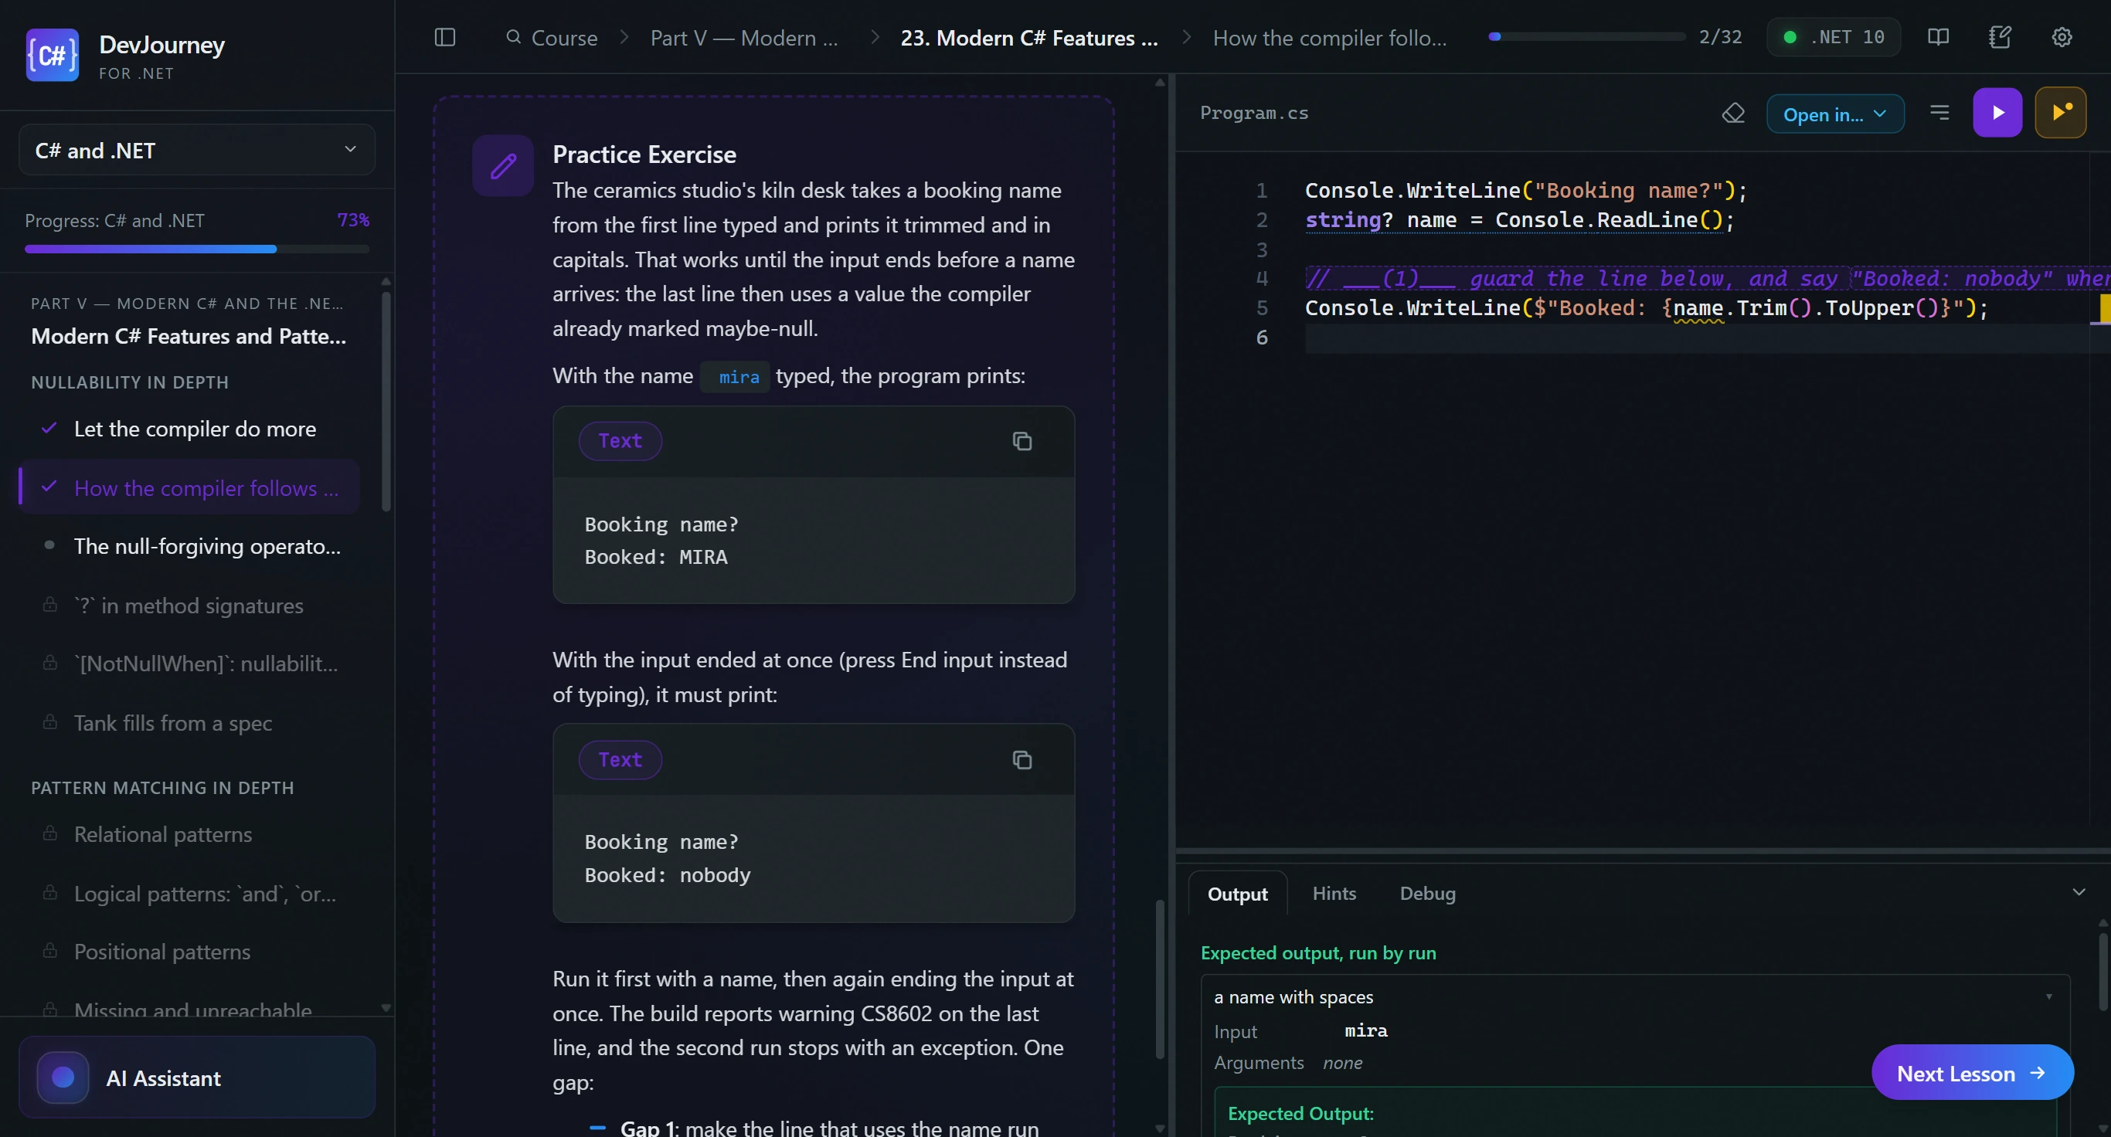Click '23. Modern C# Features ...' breadcrumb
Viewport: 2111px width, 1137px height.
pyautogui.click(x=1029, y=38)
